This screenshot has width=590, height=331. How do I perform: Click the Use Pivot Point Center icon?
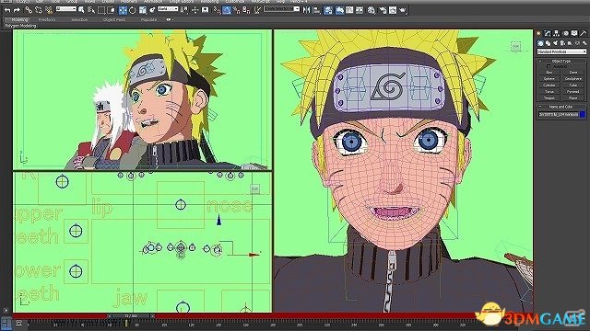point(184,10)
